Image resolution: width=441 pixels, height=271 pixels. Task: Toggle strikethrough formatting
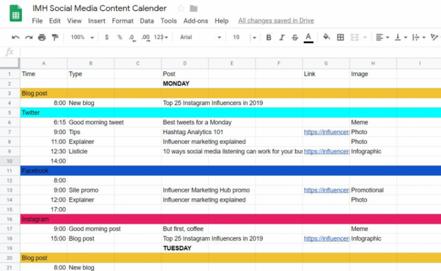coord(295,37)
